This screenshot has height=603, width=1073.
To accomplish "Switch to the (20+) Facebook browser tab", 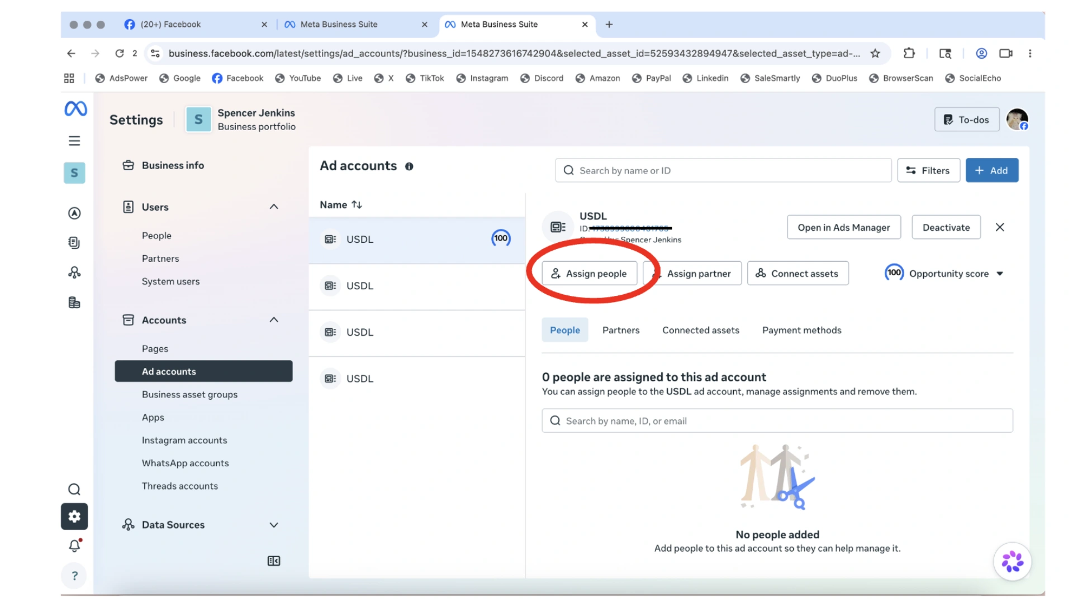I will pos(196,25).
